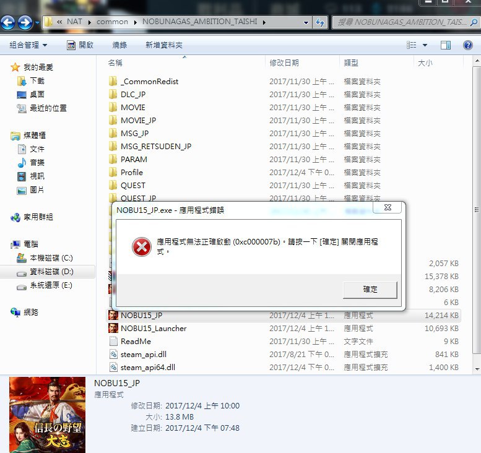The height and width of the screenshot is (453, 481).
Task: Open recent locations dropdown beside Forward arrow
Action: coord(37,22)
